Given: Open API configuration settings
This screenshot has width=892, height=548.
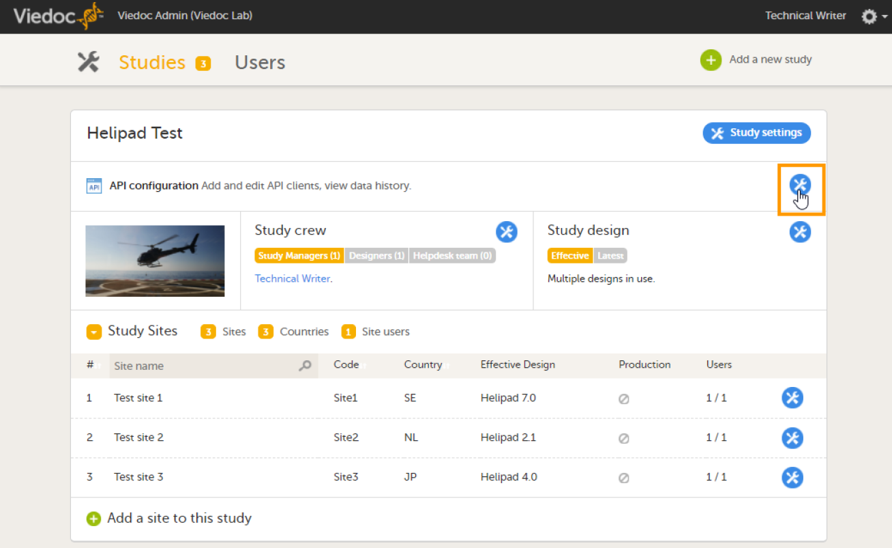Looking at the screenshot, I should click(801, 184).
